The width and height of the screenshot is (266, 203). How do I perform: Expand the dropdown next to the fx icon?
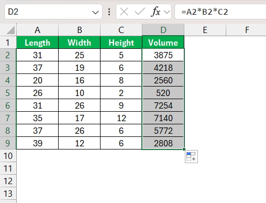point(167,12)
